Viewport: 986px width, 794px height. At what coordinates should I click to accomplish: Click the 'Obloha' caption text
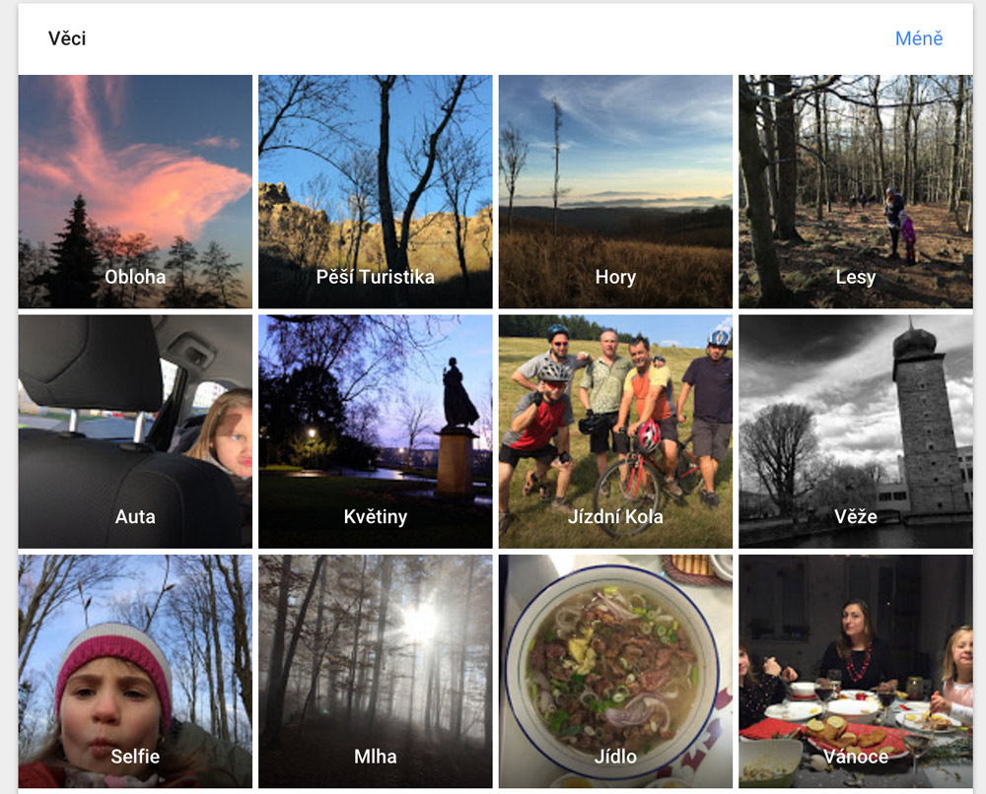[135, 277]
